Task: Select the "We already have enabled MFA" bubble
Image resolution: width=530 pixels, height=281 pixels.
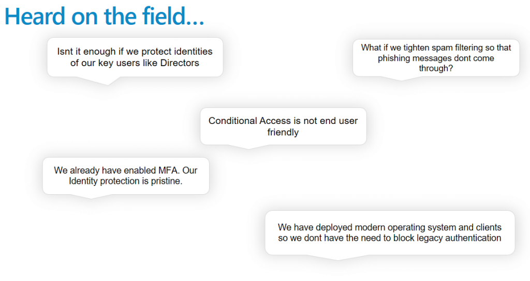Action: pos(126,176)
